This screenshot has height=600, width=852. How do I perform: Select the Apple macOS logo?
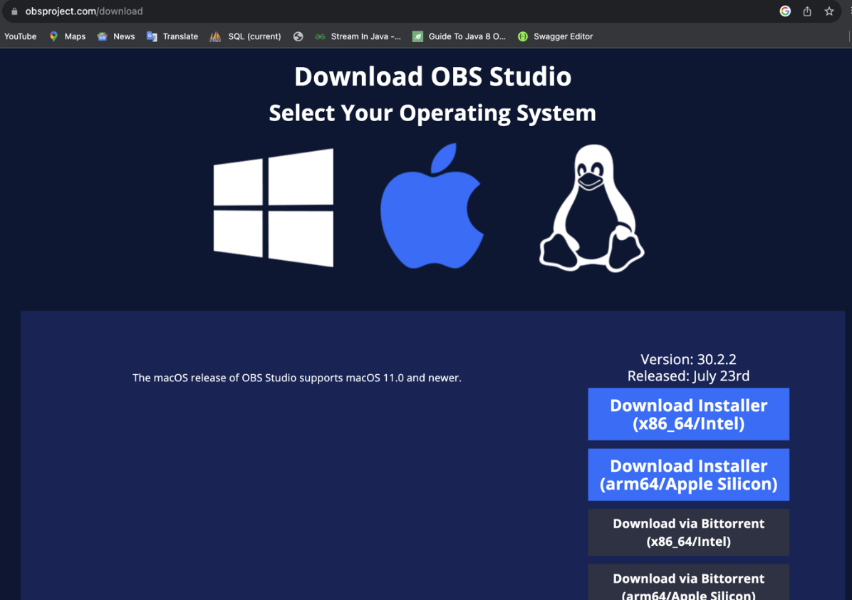pos(432,206)
